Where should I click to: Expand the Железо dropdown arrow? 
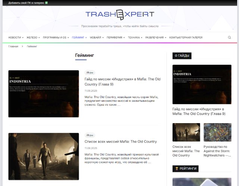coord(39,37)
